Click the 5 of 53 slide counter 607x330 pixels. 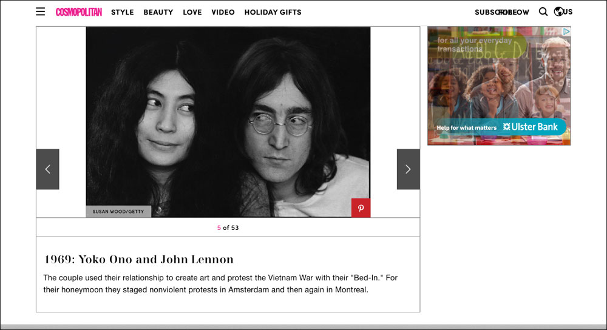[x=228, y=228]
